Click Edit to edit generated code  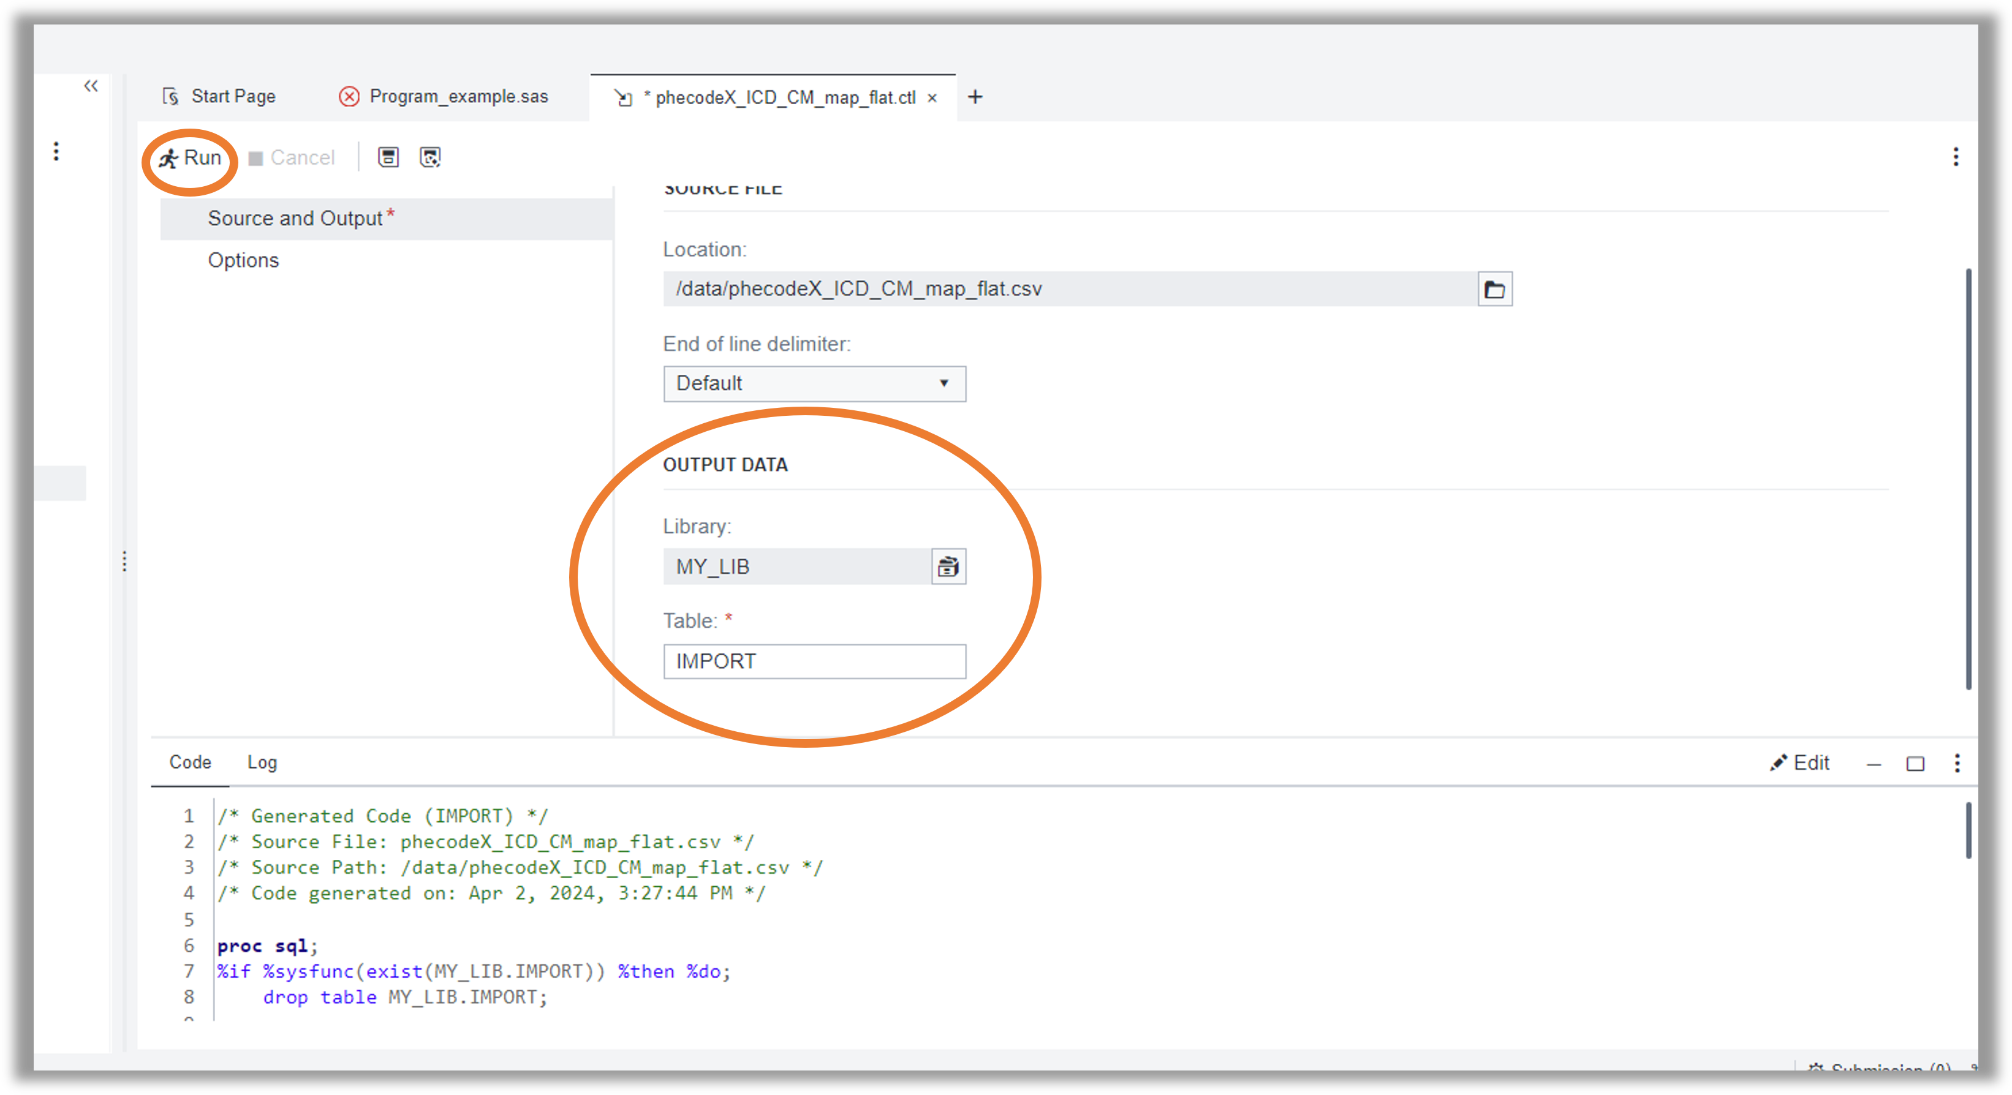(1799, 763)
